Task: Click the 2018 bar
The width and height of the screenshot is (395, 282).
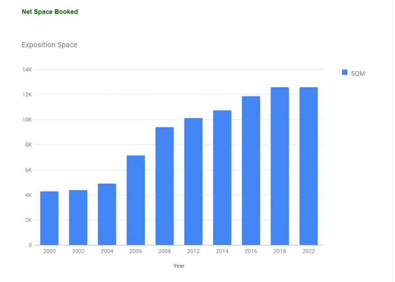Action: point(280,166)
